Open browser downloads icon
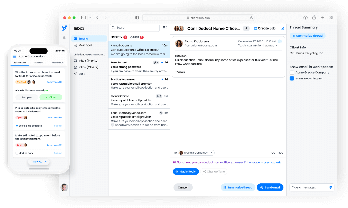The width and height of the screenshot is (348, 208). (x=305, y=18)
